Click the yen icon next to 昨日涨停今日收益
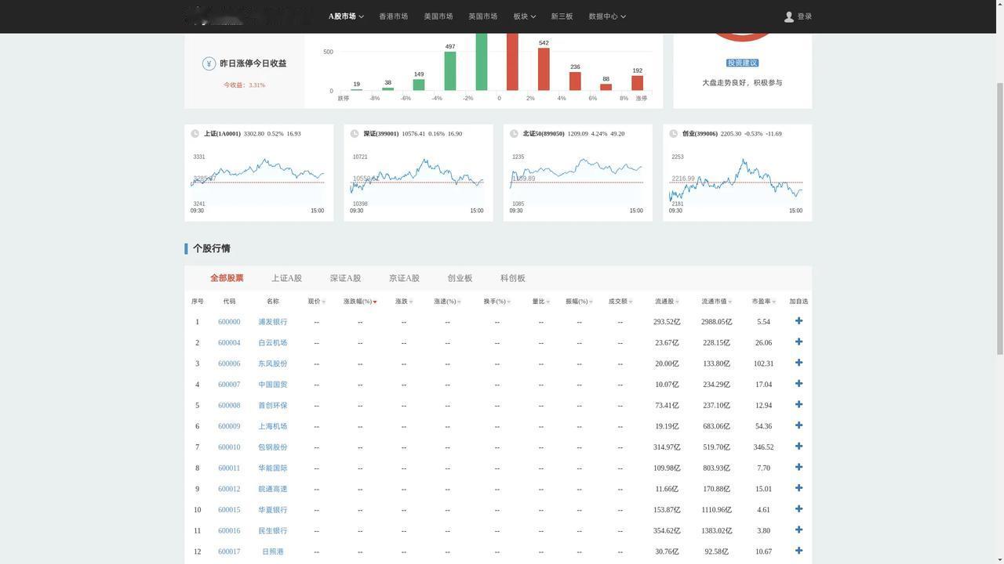 coord(209,63)
